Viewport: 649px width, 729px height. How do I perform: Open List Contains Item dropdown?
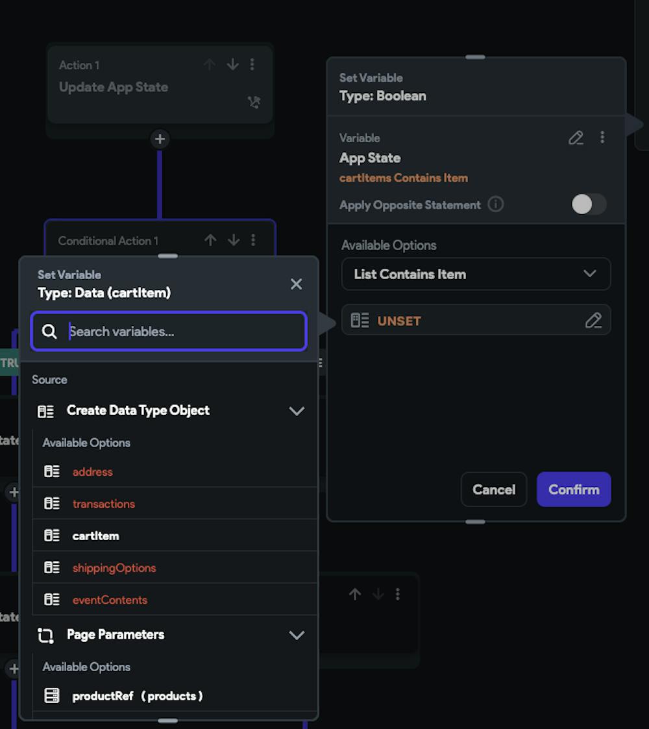point(476,274)
